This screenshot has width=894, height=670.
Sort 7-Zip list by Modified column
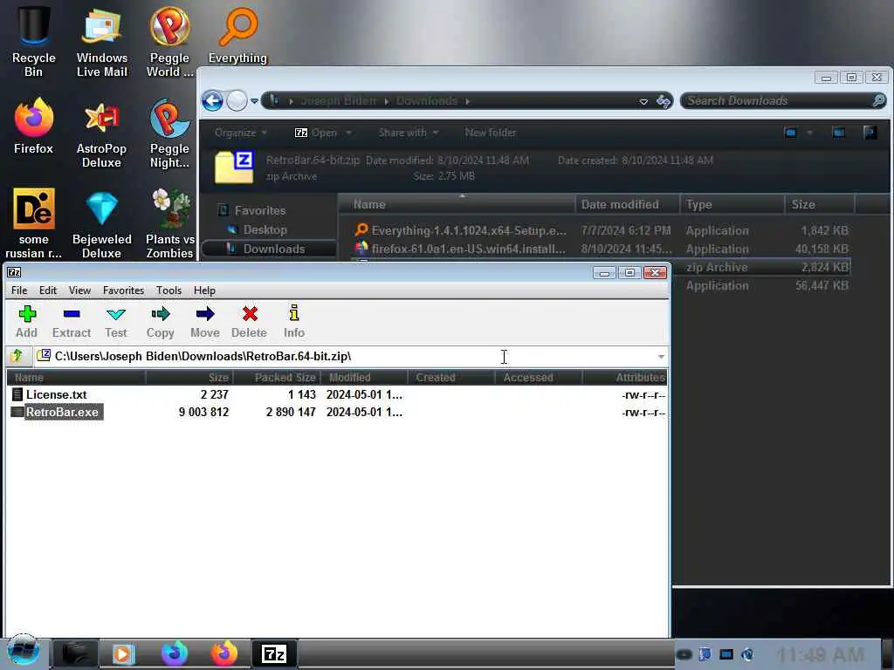364,377
